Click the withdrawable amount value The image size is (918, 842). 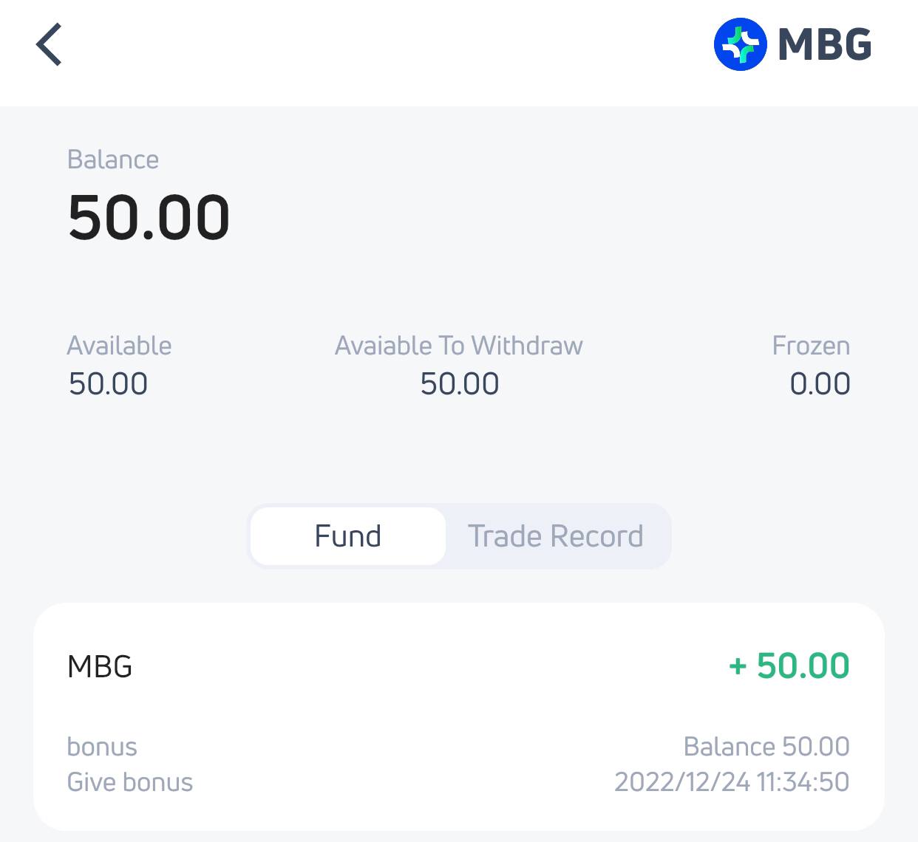[x=460, y=384]
